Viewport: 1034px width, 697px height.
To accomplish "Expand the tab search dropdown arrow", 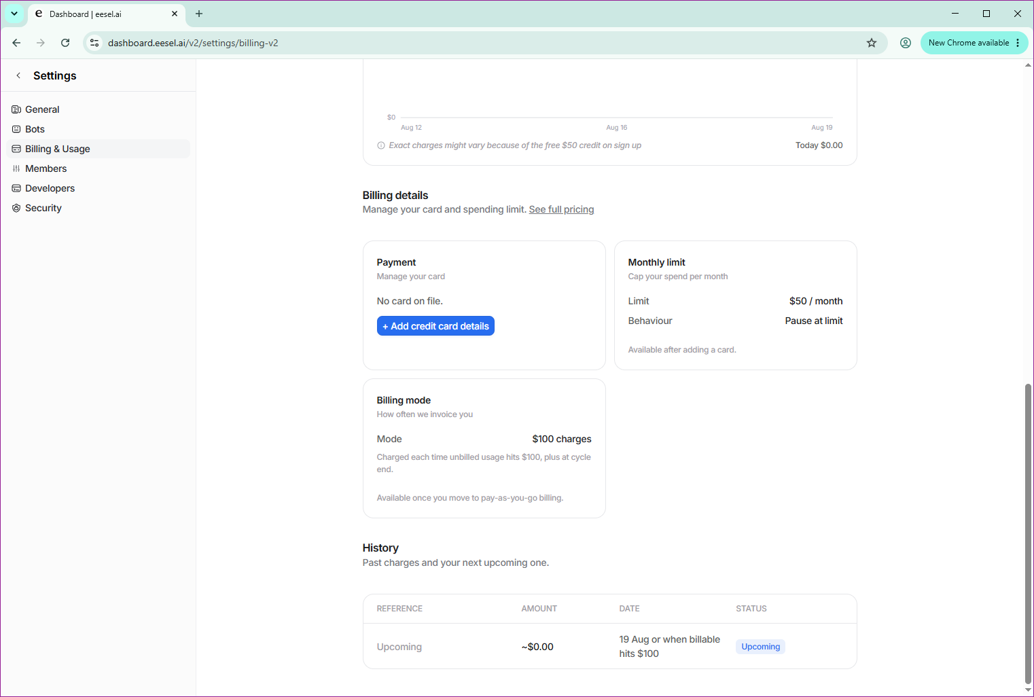I will tap(14, 14).
